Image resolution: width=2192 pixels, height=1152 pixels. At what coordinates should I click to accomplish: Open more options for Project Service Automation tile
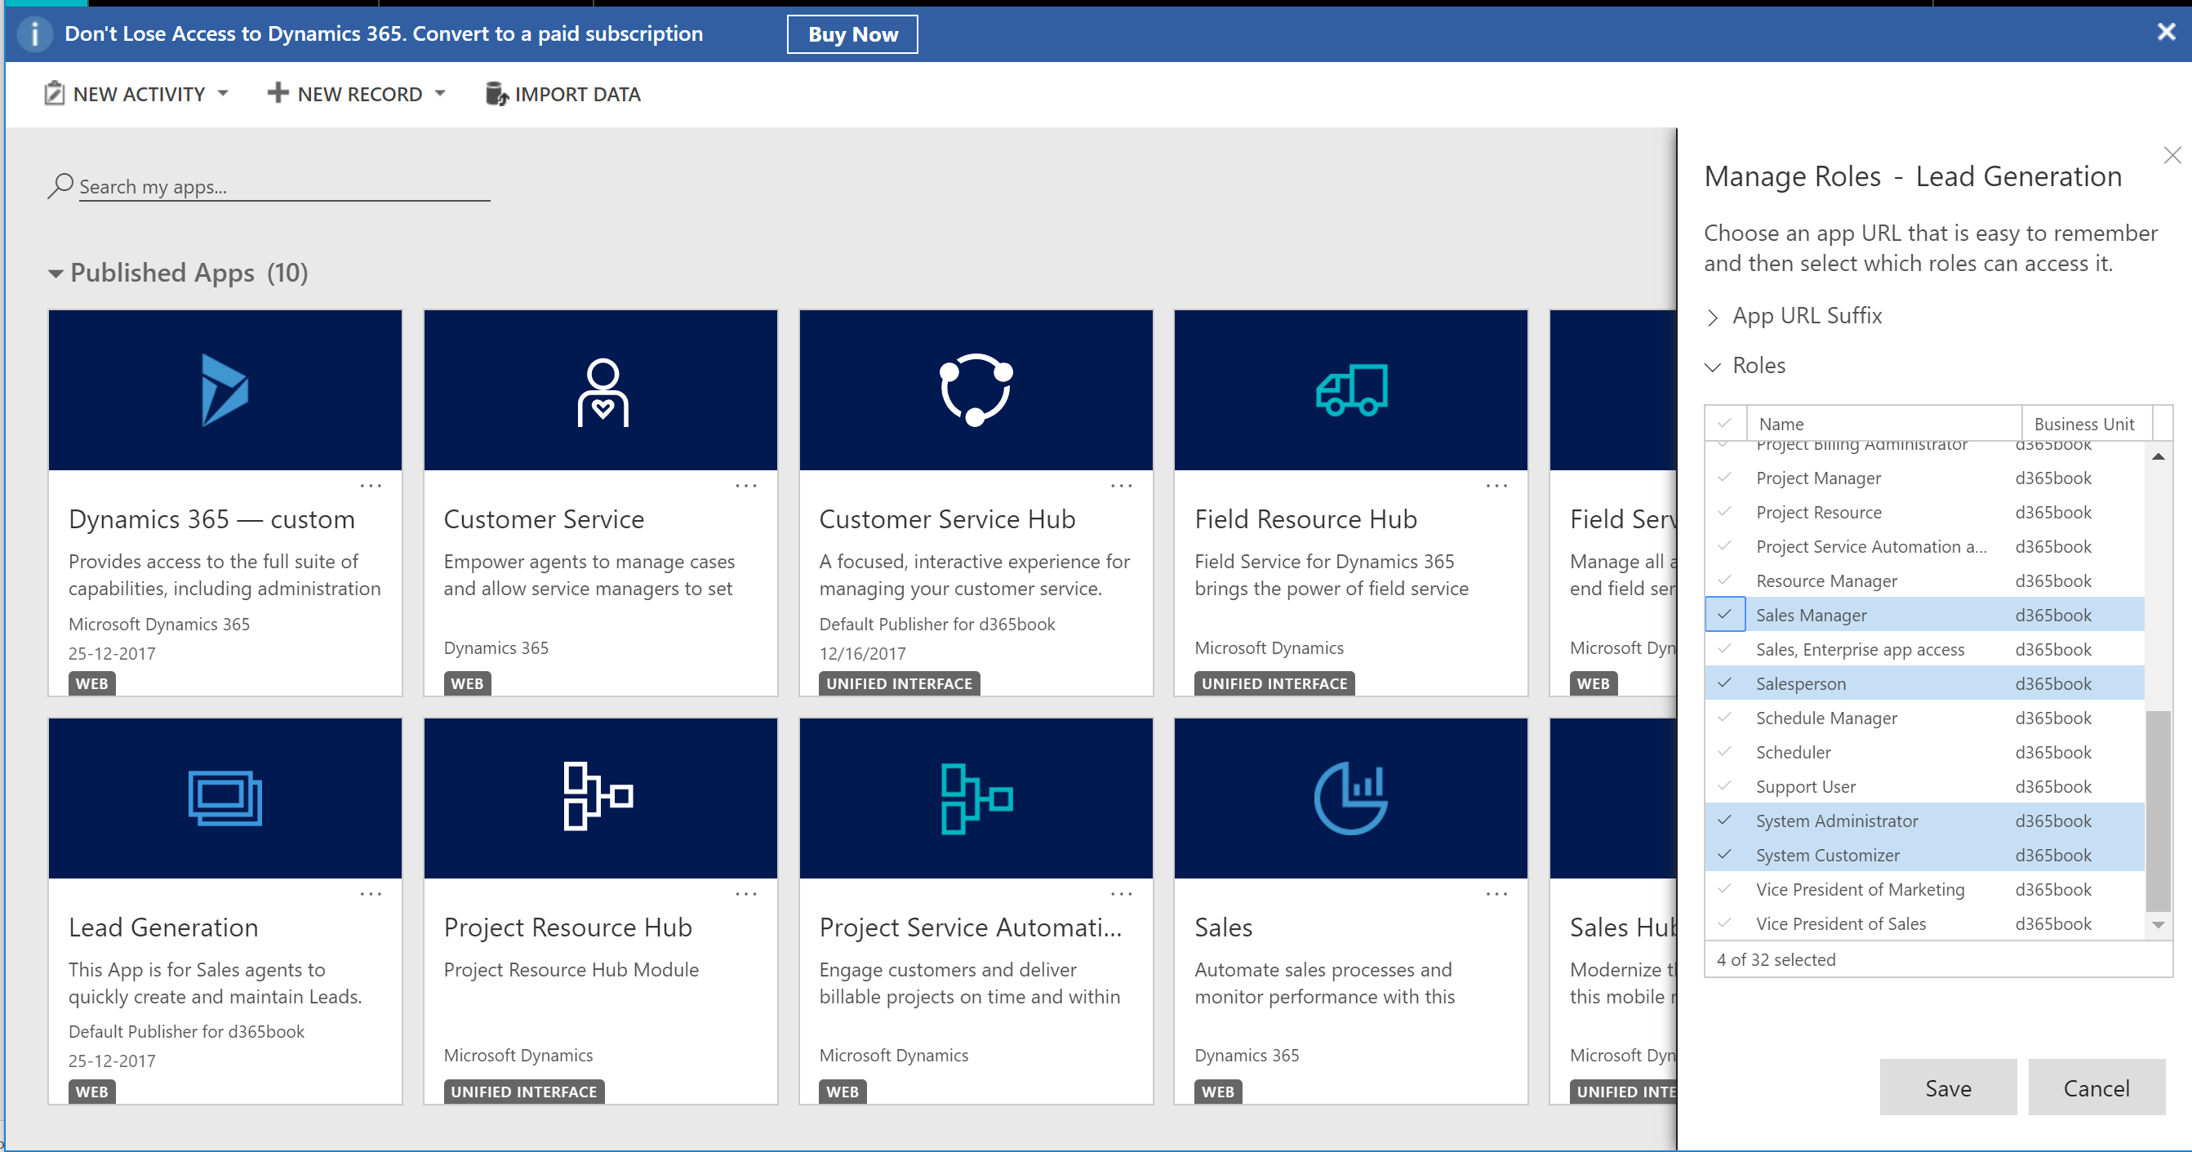click(x=1122, y=894)
